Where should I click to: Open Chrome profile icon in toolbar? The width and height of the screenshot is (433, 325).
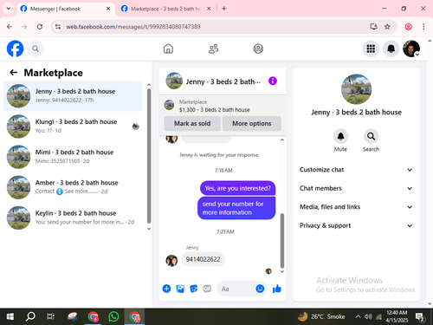point(408,27)
